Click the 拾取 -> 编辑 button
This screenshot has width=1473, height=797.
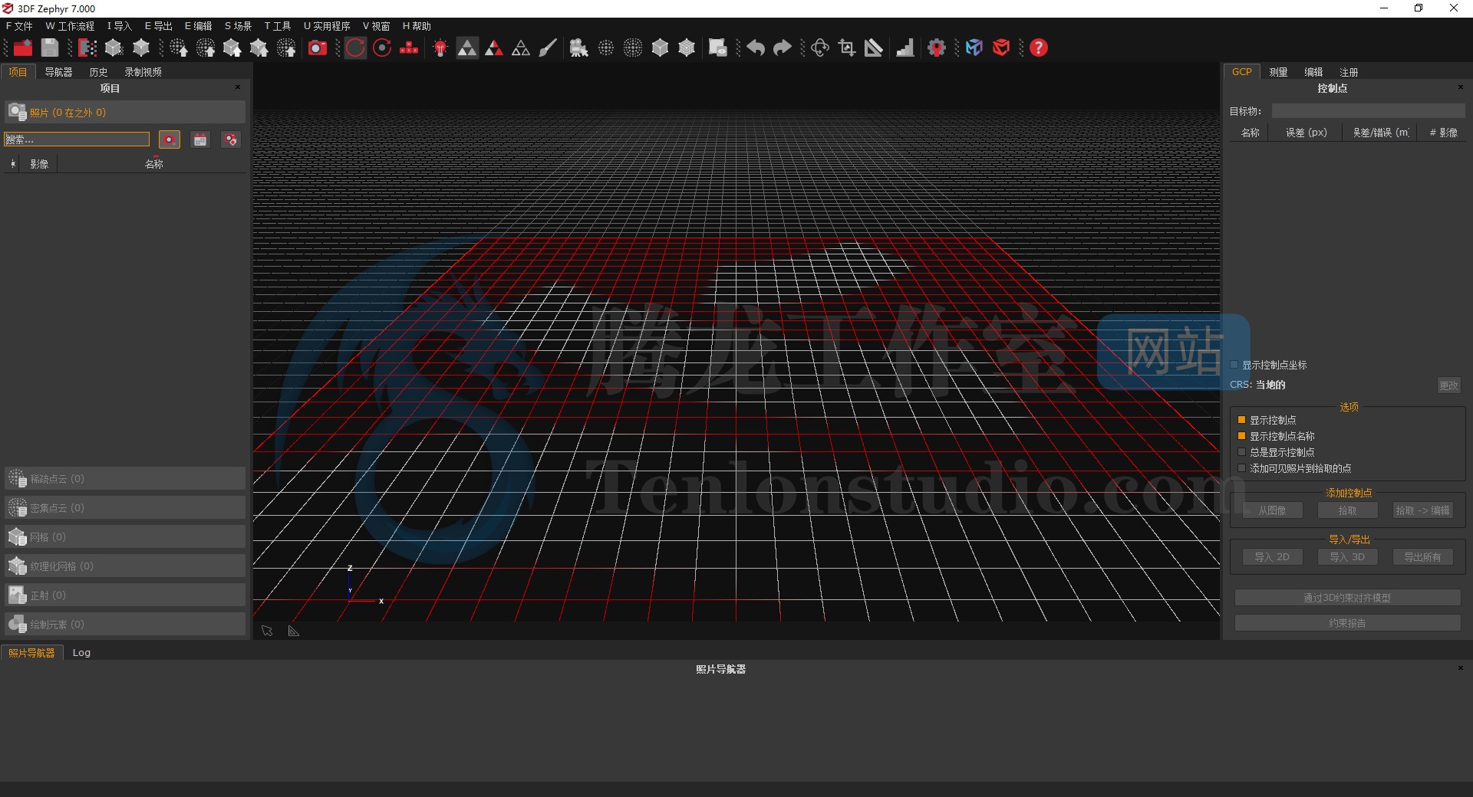[1422, 510]
